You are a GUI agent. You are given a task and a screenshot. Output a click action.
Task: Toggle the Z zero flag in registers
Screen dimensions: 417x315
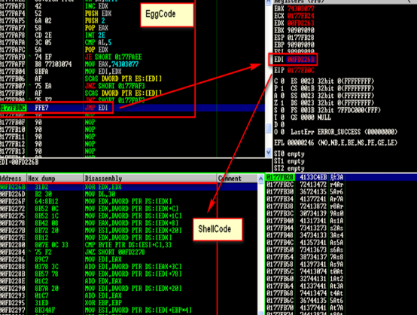(x=279, y=102)
